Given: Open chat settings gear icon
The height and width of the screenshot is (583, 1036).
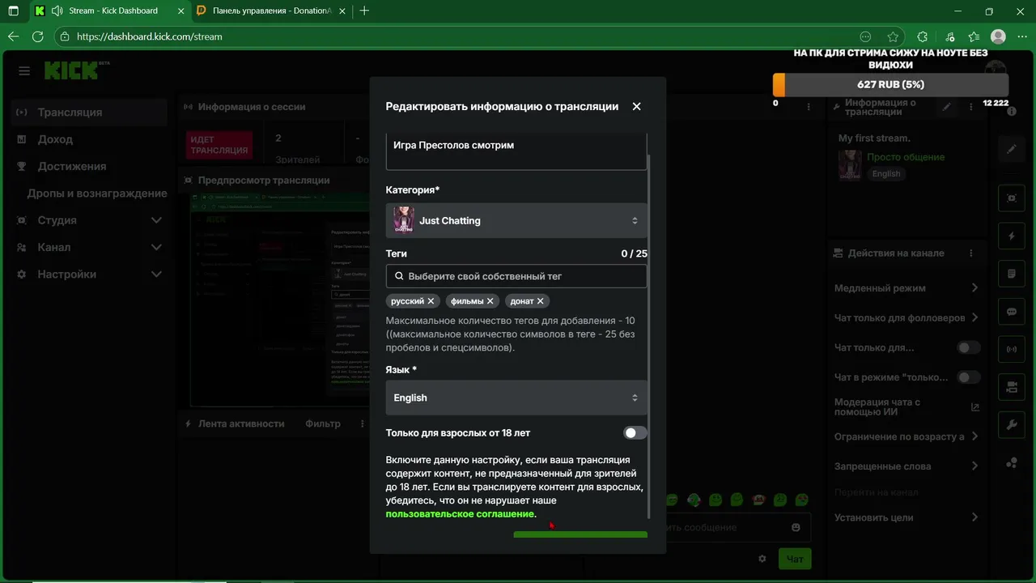Looking at the screenshot, I should click(x=762, y=559).
